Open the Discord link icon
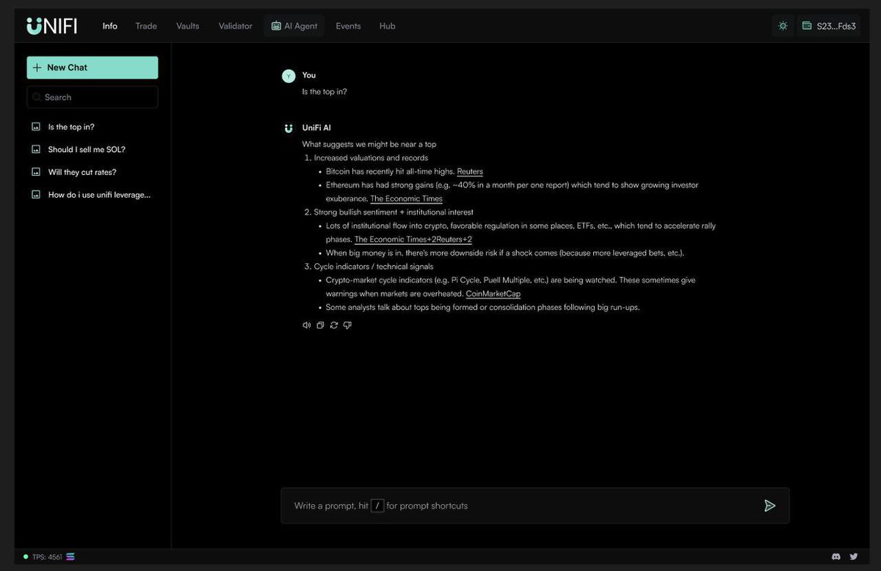 pos(837,557)
